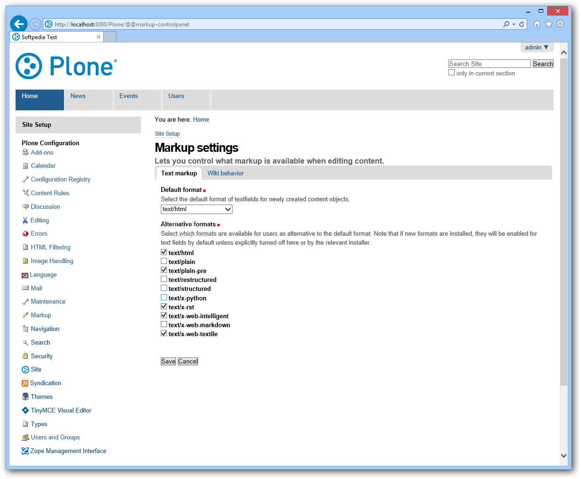Click the Syndication RSS icon
581x479 pixels.
[25, 383]
